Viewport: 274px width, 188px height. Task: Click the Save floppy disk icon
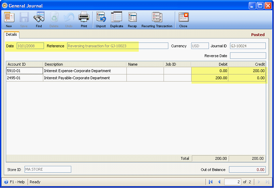(24, 17)
